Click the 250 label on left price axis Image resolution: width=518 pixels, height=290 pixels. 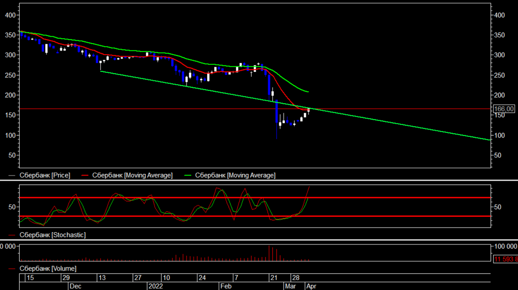pyautogui.click(x=10, y=75)
